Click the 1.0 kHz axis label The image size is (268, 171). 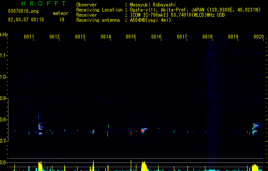[3, 77]
